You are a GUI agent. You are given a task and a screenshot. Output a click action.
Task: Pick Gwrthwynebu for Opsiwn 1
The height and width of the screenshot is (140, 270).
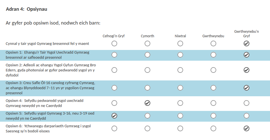[213, 55]
